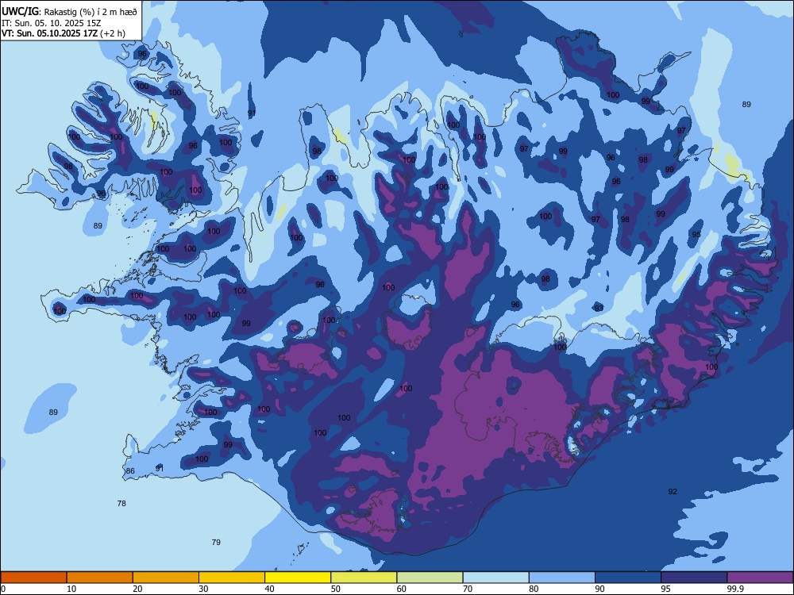Click the '99.9' label under the legend
Viewport: 794px width, 595px height.
pos(735,589)
